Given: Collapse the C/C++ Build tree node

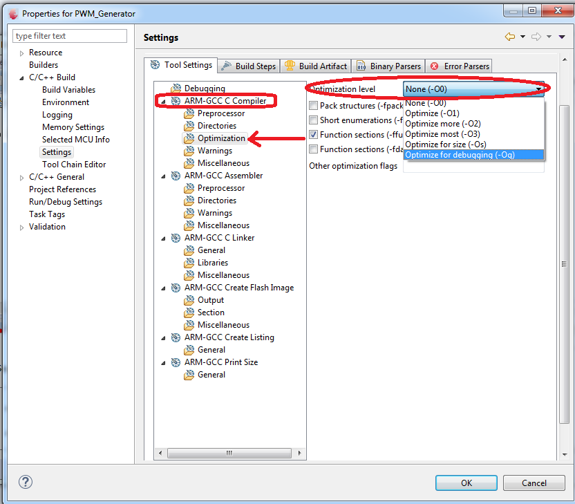Looking at the screenshot, I should click(x=21, y=77).
